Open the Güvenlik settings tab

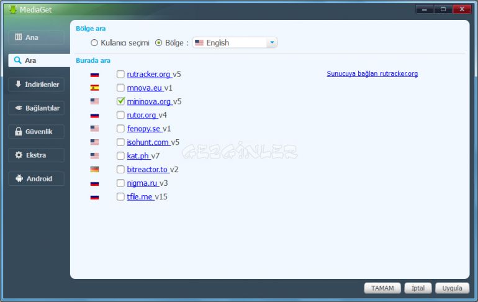pos(36,132)
